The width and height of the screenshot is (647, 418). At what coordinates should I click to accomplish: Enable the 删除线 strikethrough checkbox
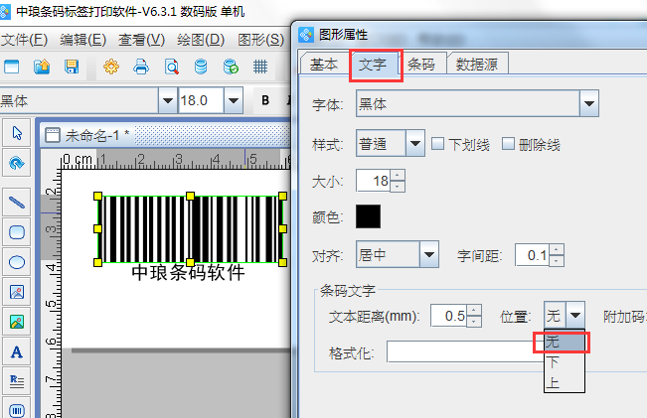click(x=509, y=144)
